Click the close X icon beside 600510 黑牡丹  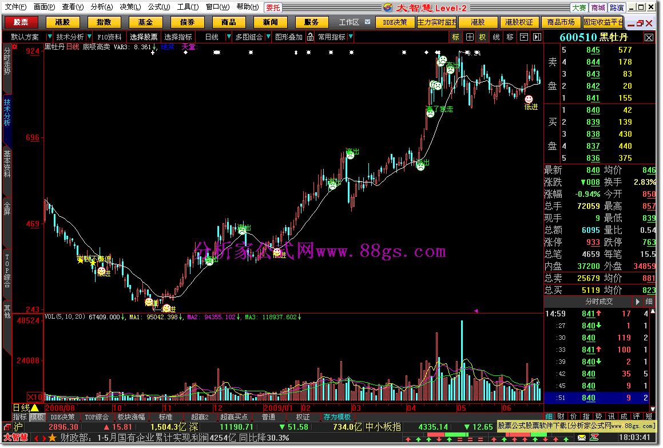pos(649,38)
